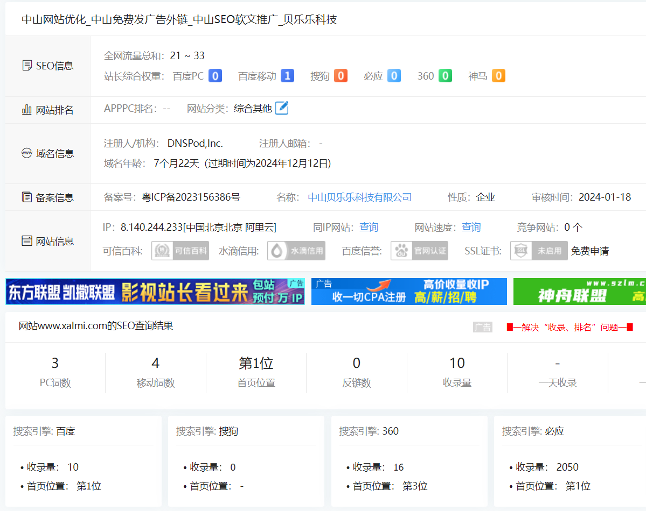Click the SEO信息 section icon
This screenshot has height=511, width=646.
27,66
